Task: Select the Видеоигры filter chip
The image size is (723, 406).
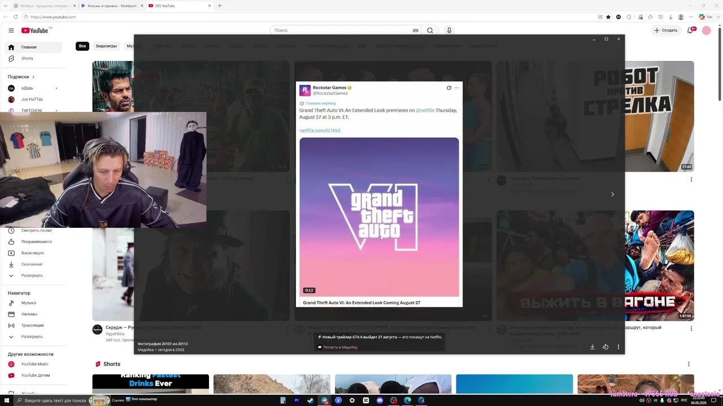Action: [x=106, y=46]
